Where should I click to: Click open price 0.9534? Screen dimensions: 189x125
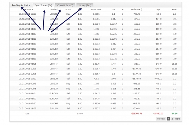pyautogui.click(x=96, y=104)
